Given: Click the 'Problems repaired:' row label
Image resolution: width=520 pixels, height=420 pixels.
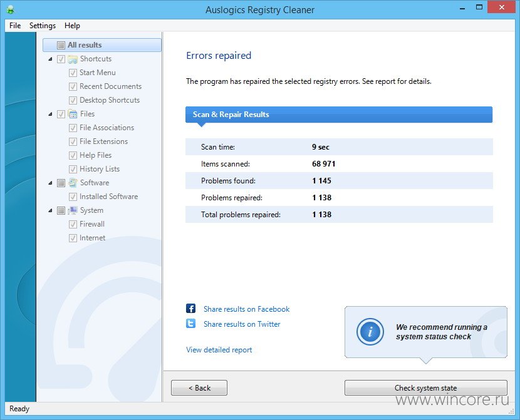Looking at the screenshot, I should [x=231, y=198].
